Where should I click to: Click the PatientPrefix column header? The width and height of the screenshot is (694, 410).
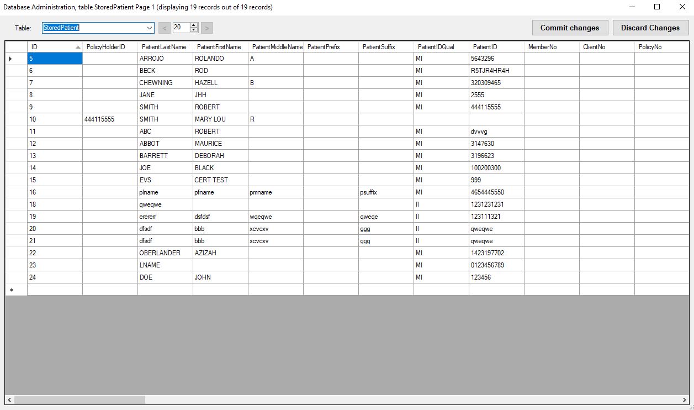[331, 47]
